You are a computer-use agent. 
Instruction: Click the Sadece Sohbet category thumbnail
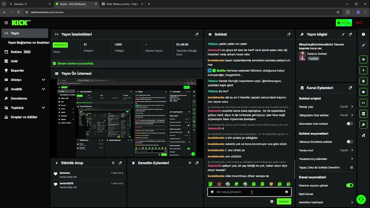point(302,56)
